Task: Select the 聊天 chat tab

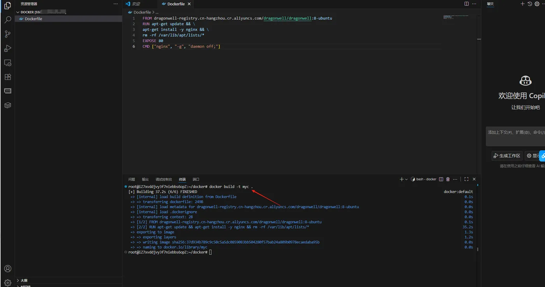Action: click(x=490, y=4)
